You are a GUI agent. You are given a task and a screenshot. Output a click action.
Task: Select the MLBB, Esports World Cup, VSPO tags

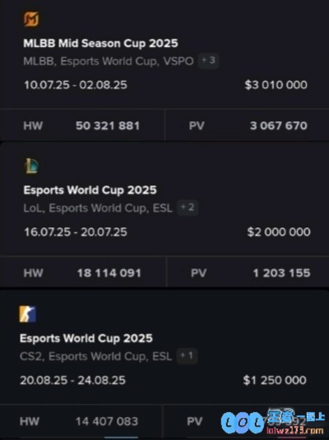tap(109, 61)
